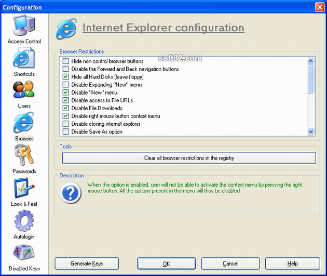Click the Generate Keys button
The height and width of the screenshot is (276, 327).
[87, 264]
